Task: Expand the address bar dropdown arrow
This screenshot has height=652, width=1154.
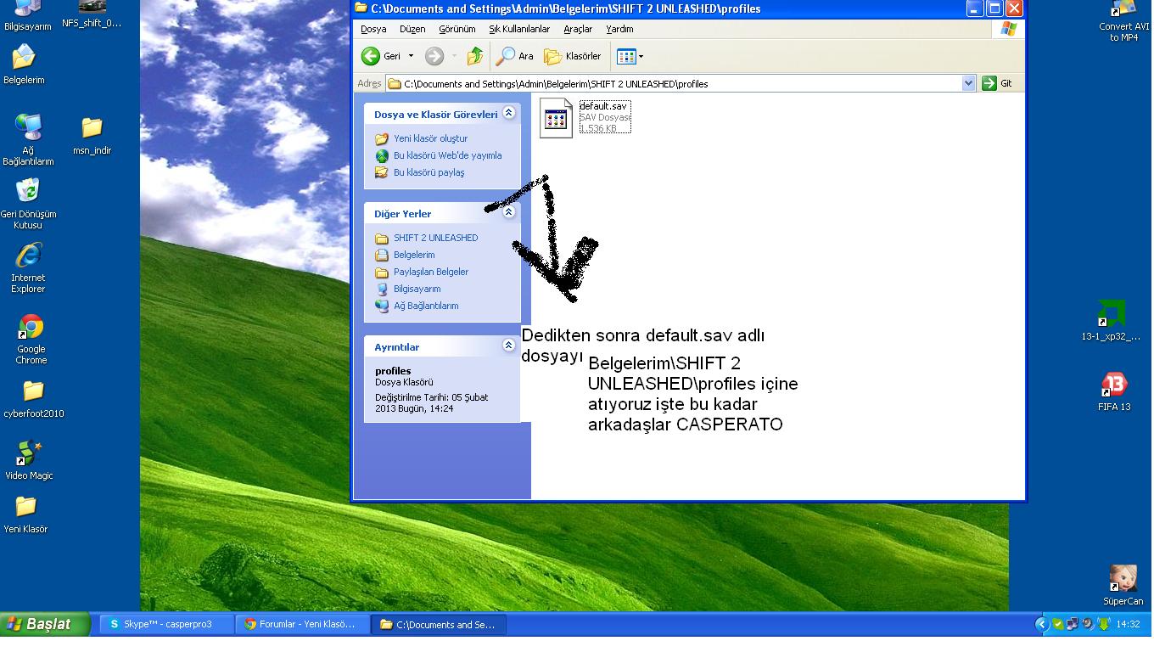Action: click(968, 83)
